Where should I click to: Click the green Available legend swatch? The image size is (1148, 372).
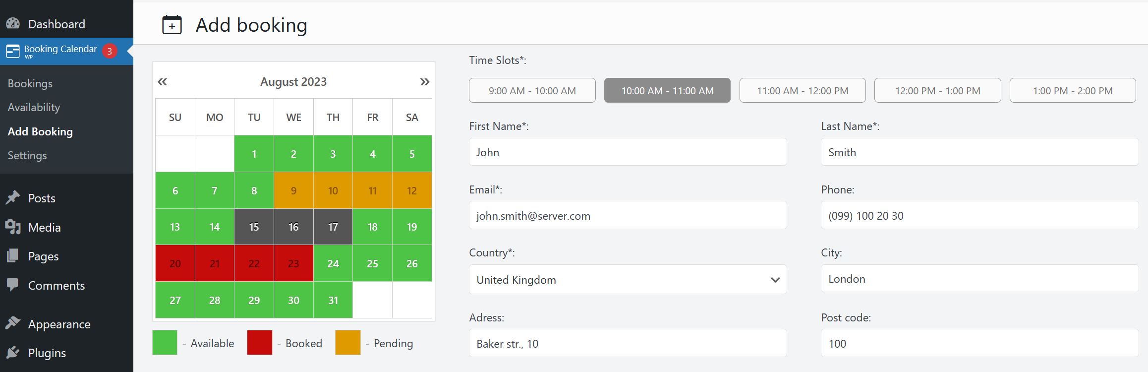(x=165, y=342)
